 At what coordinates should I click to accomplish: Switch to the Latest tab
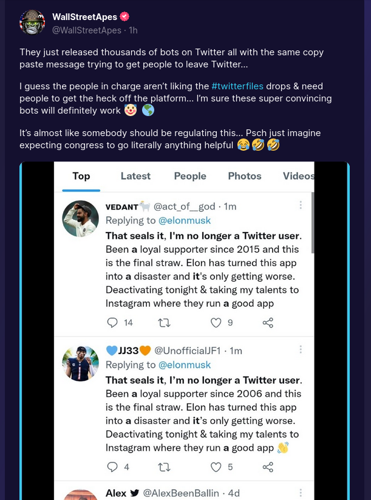[x=135, y=176]
